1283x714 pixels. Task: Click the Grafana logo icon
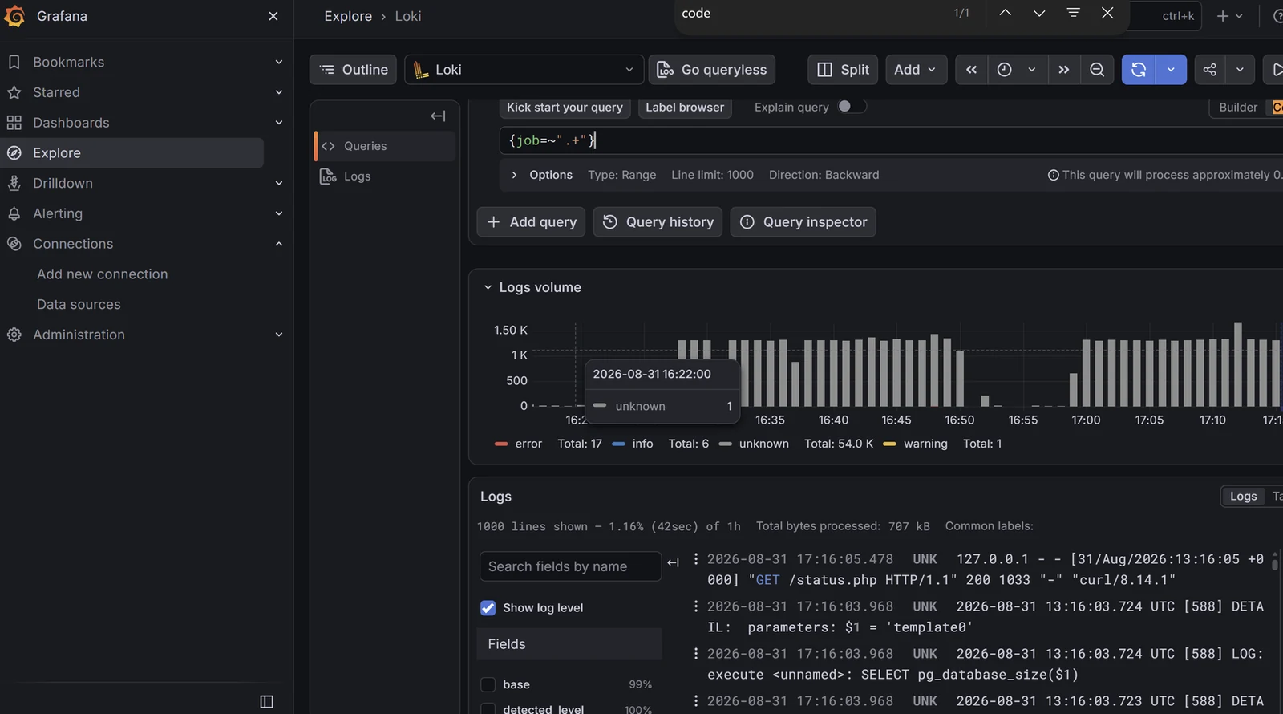pyautogui.click(x=14, y=16)
